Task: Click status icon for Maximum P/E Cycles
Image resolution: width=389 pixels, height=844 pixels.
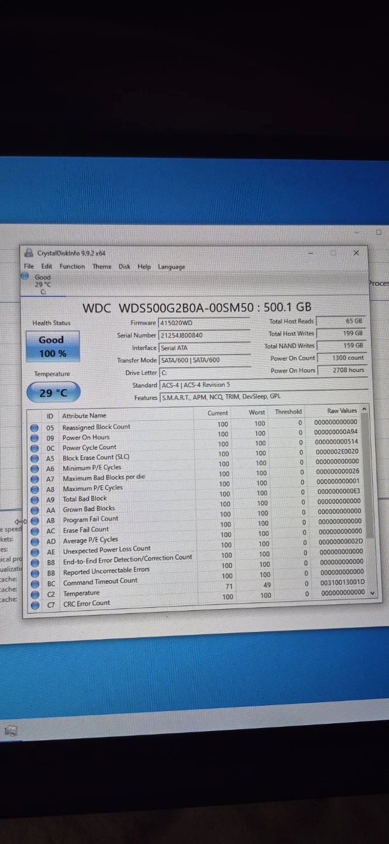Action: (x=35, y=489)
